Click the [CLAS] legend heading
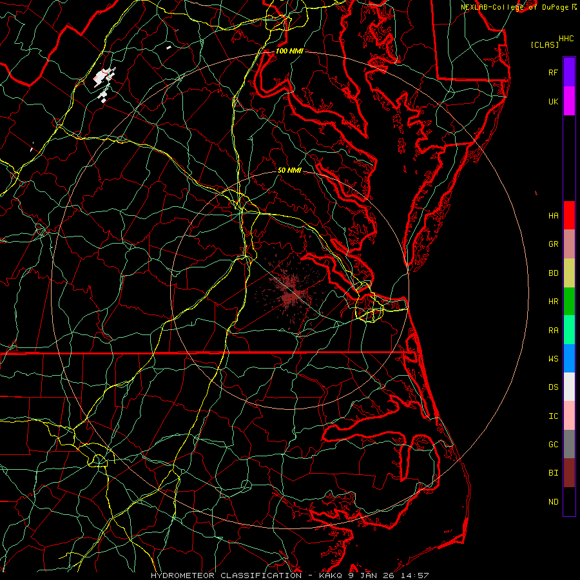Screen dimensions: 580x580 [545, 44]
